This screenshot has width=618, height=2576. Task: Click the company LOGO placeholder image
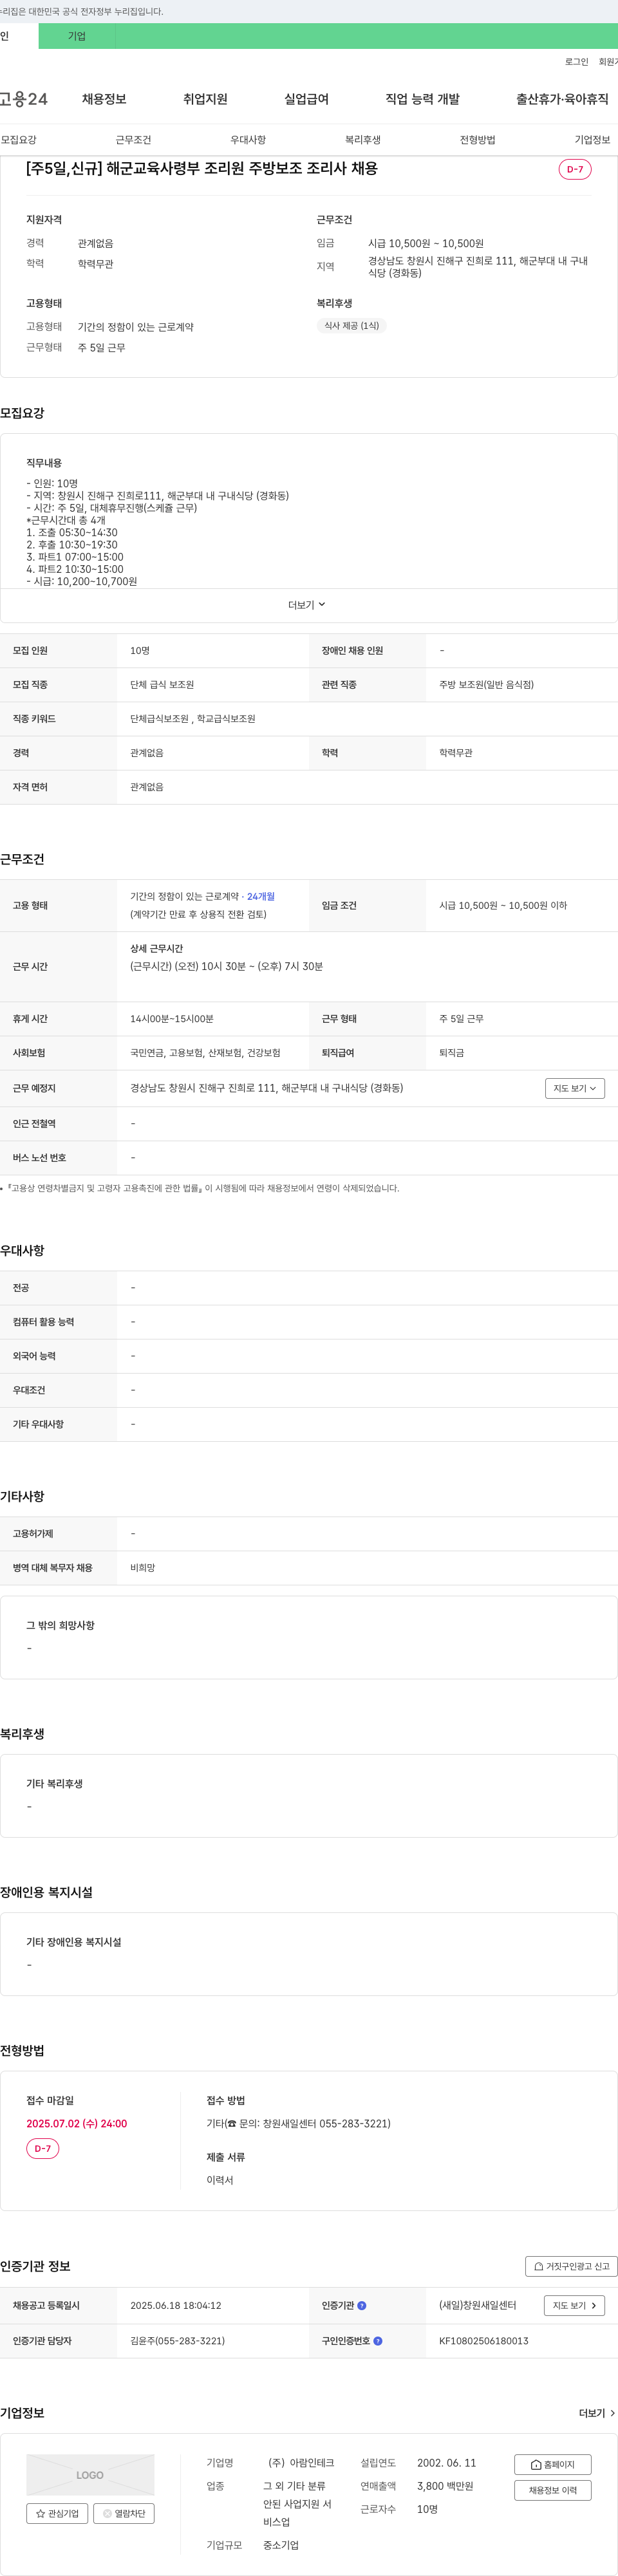click(90, 2475)
